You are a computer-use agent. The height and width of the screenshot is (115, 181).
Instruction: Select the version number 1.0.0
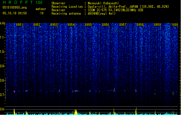click(x=39, y=3)
